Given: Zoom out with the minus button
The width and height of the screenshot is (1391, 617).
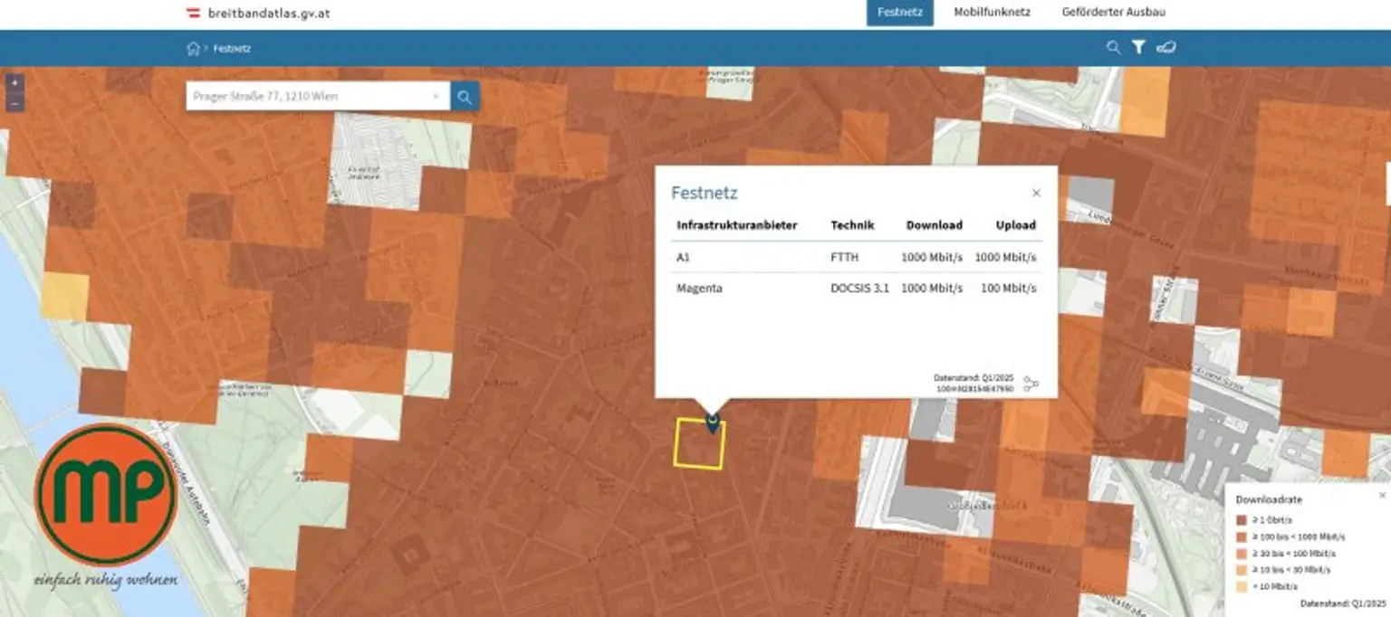Looking at the screenshot, I should click(x=14, y=104).
